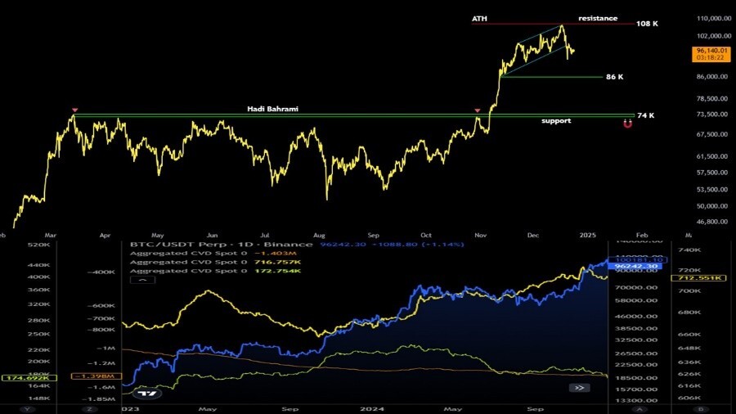The image size is (736, 414).
Task: Click the ATH annotation label
Action: pos(479,19)
